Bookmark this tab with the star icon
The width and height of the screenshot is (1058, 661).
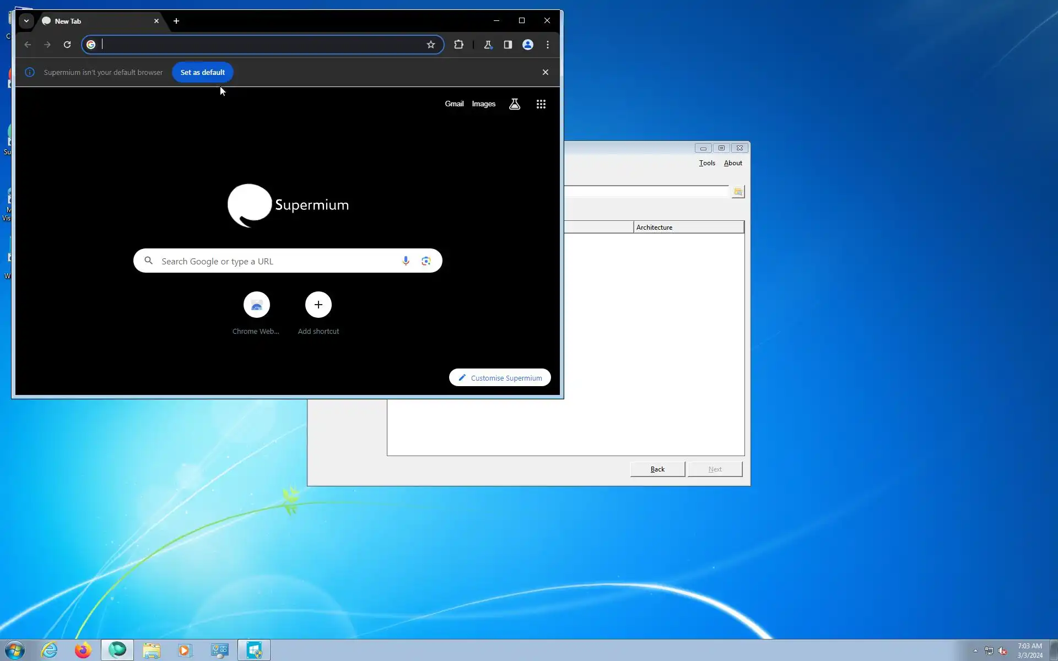(431, 45)
